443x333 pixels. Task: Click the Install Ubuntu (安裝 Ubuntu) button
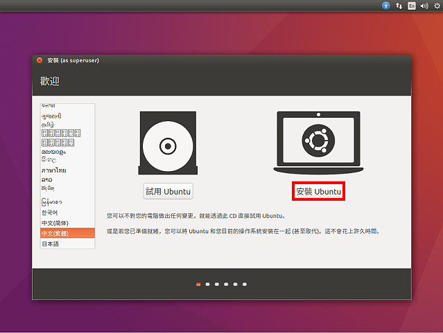tap(318, 191)
